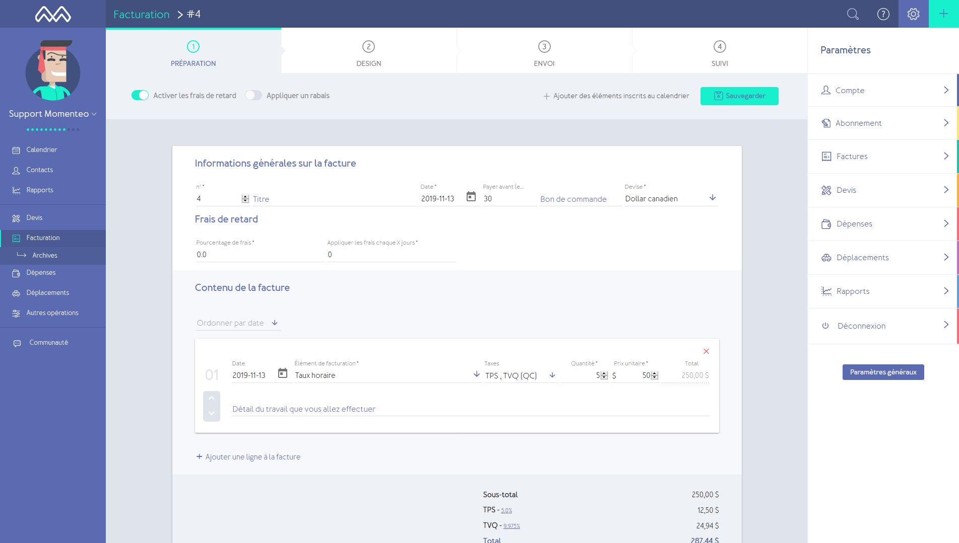Click the Sauvegarder button
Image resolution: width=959 pixels, height=543 pixels.
[739, 96]
